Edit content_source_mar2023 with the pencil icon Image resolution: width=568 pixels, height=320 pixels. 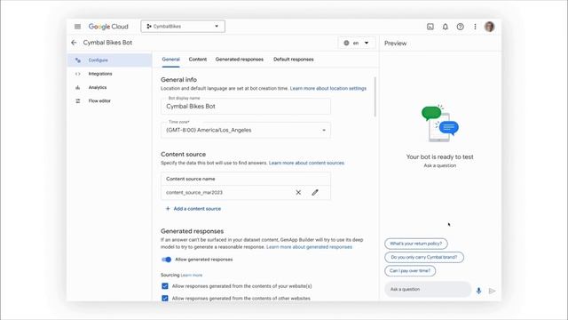click(x=315, y=192)
